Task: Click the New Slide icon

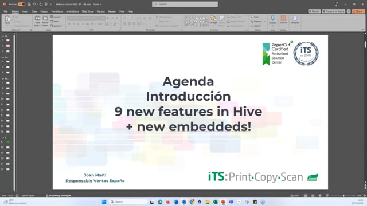Action: pos(37,18)
